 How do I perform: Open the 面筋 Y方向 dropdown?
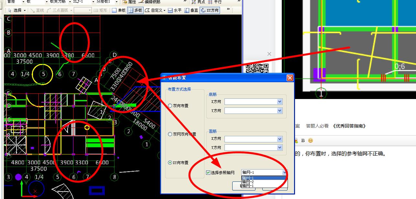(280, 148)
